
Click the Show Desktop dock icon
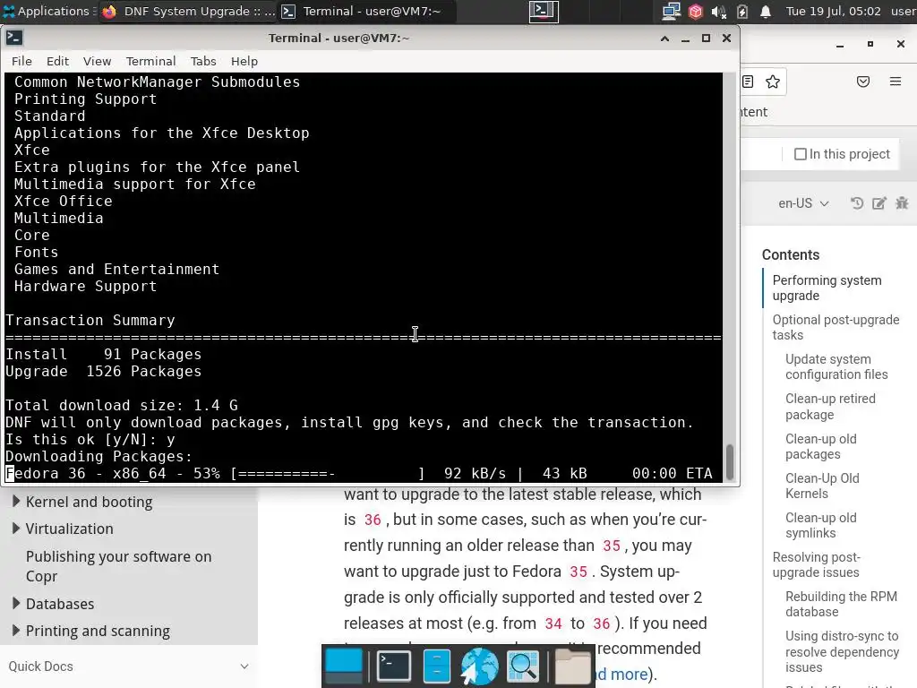coord(344,666)
